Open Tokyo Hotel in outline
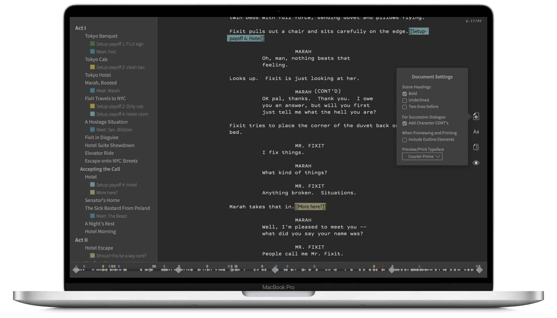The width and height of the screenshot is (557, 318). 98,75
